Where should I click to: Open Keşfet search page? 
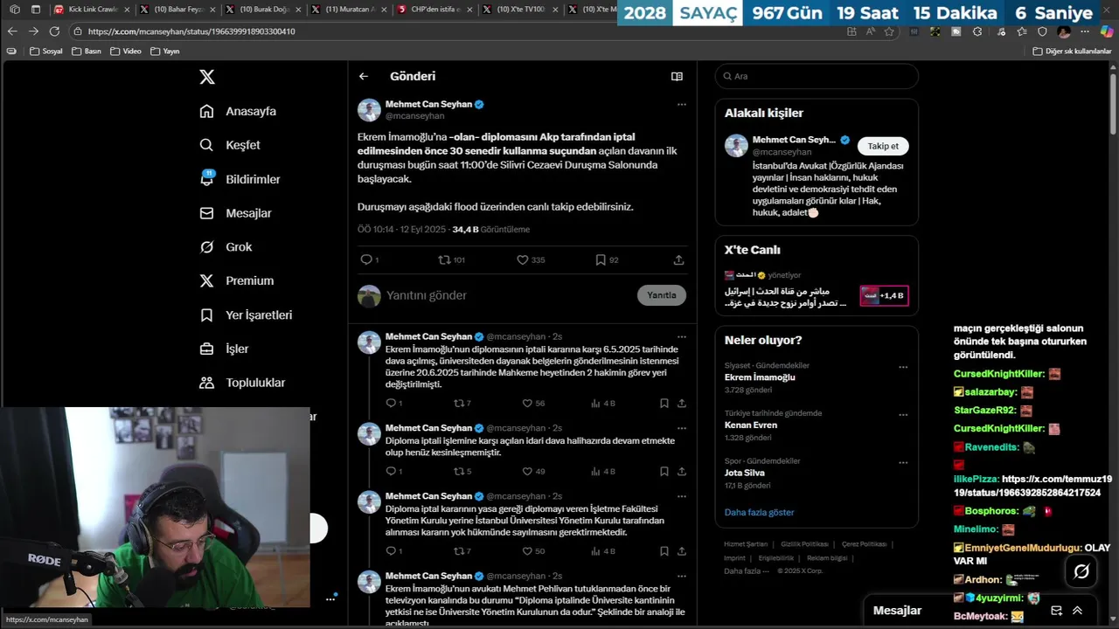click(x=230, y=145)
